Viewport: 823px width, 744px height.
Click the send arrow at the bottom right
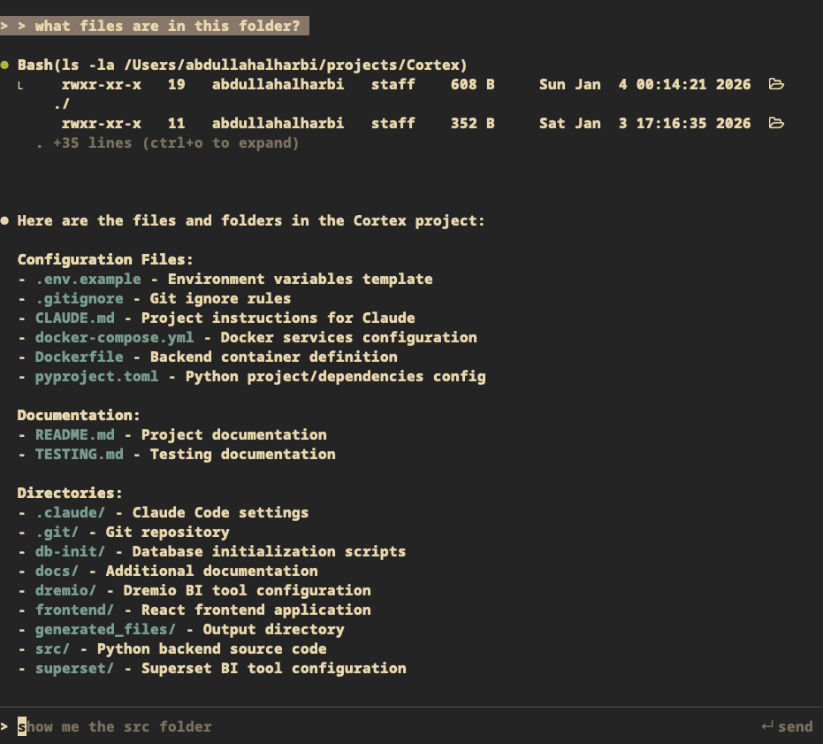787,726
